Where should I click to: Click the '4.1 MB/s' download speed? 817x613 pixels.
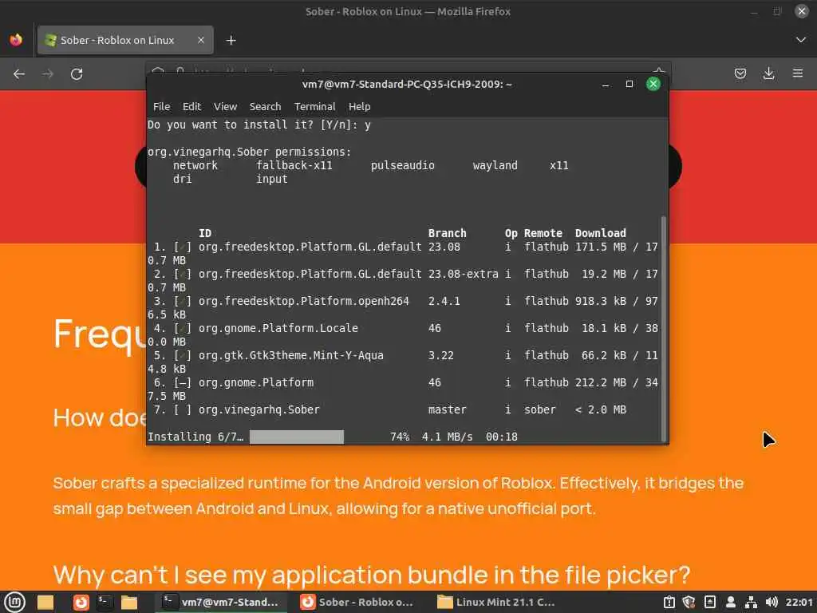(x=447, y=437)
